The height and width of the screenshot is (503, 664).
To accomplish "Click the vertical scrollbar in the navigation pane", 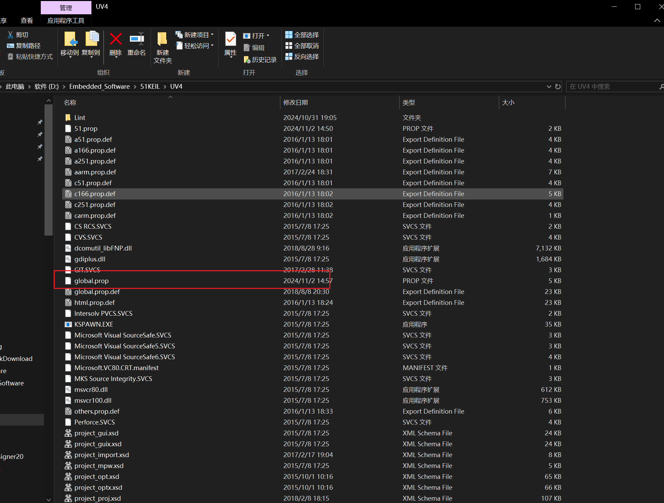I will click(49, 170).
